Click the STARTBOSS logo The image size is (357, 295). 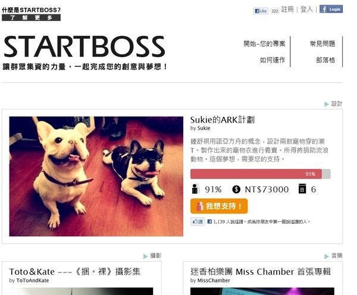tap(84, 46)
